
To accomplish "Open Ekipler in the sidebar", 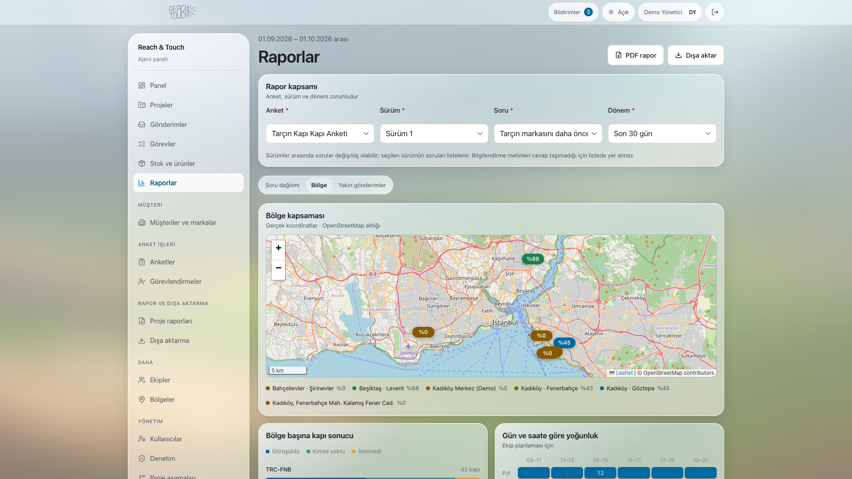I will (x=189, y=380).
